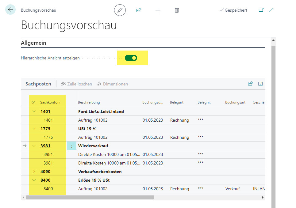Click the horizontal scrollbar thumb
The width and height of the screenshot is (296, 208).
point(90,198)
